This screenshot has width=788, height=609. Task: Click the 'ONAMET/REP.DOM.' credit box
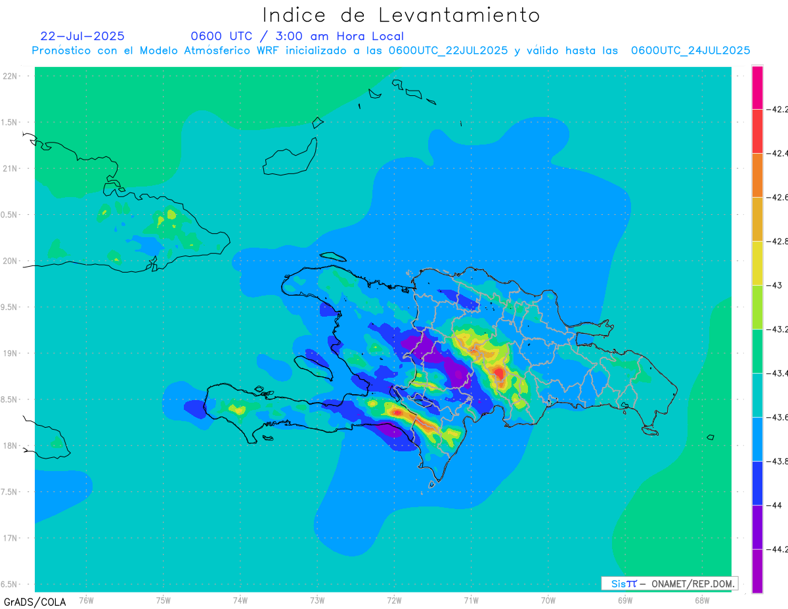click(x=669, y=583)
